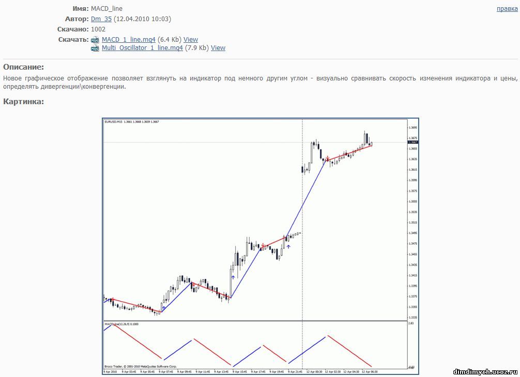Screen dimensions: 520x377
Task: Click the mq4 file icon beside Multi_Oscillator_1_line.mq4
Action: 95,48
